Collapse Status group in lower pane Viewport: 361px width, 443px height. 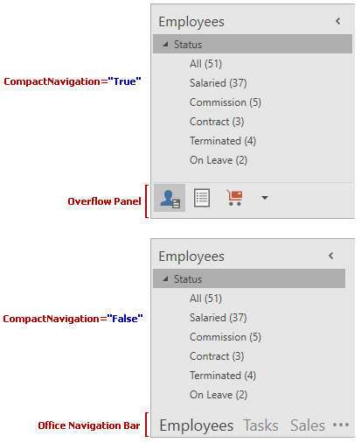coord(165,279)
